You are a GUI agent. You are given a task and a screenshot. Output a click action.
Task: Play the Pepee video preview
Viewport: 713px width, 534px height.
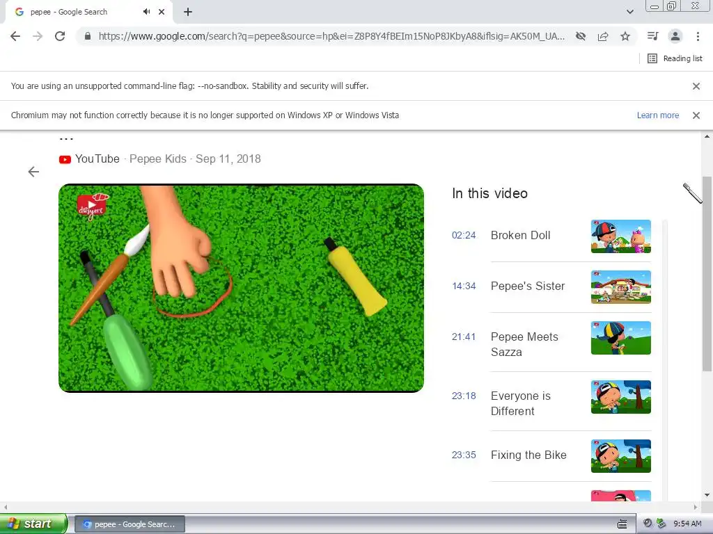[241, 288]
